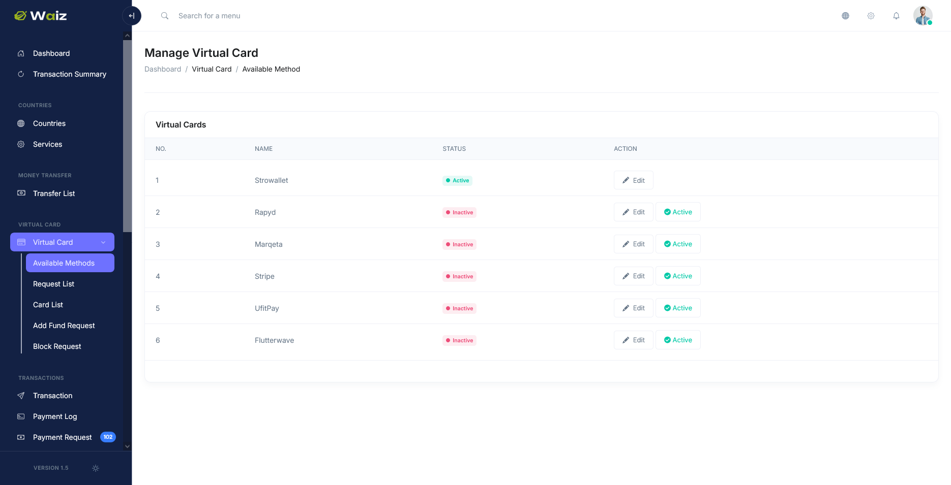
Task: Collapse the sidebar with the arrow button
Action: [x=132, y=16]
